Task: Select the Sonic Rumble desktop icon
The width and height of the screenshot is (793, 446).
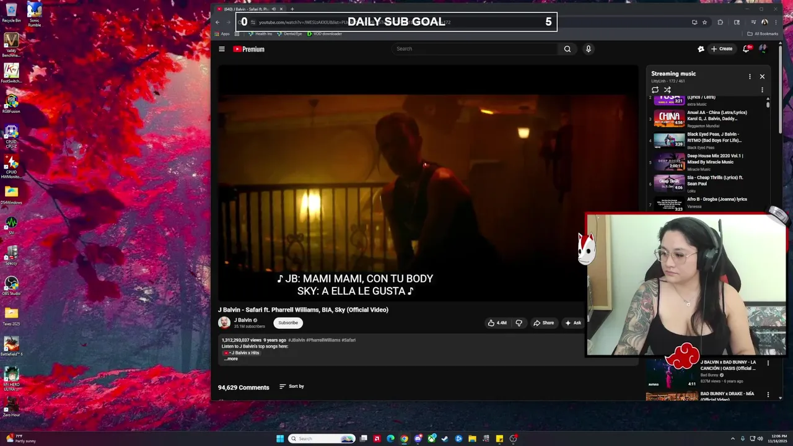Action: pos(35,15)
